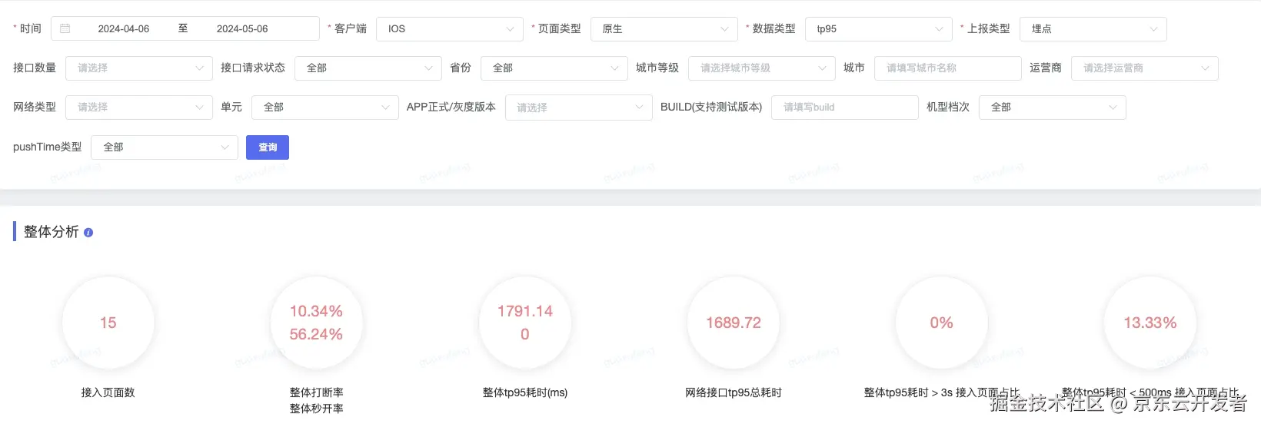This screenshot has width=1261, height=427.
Task: Click the 查询 button
Action: [268, 147]
